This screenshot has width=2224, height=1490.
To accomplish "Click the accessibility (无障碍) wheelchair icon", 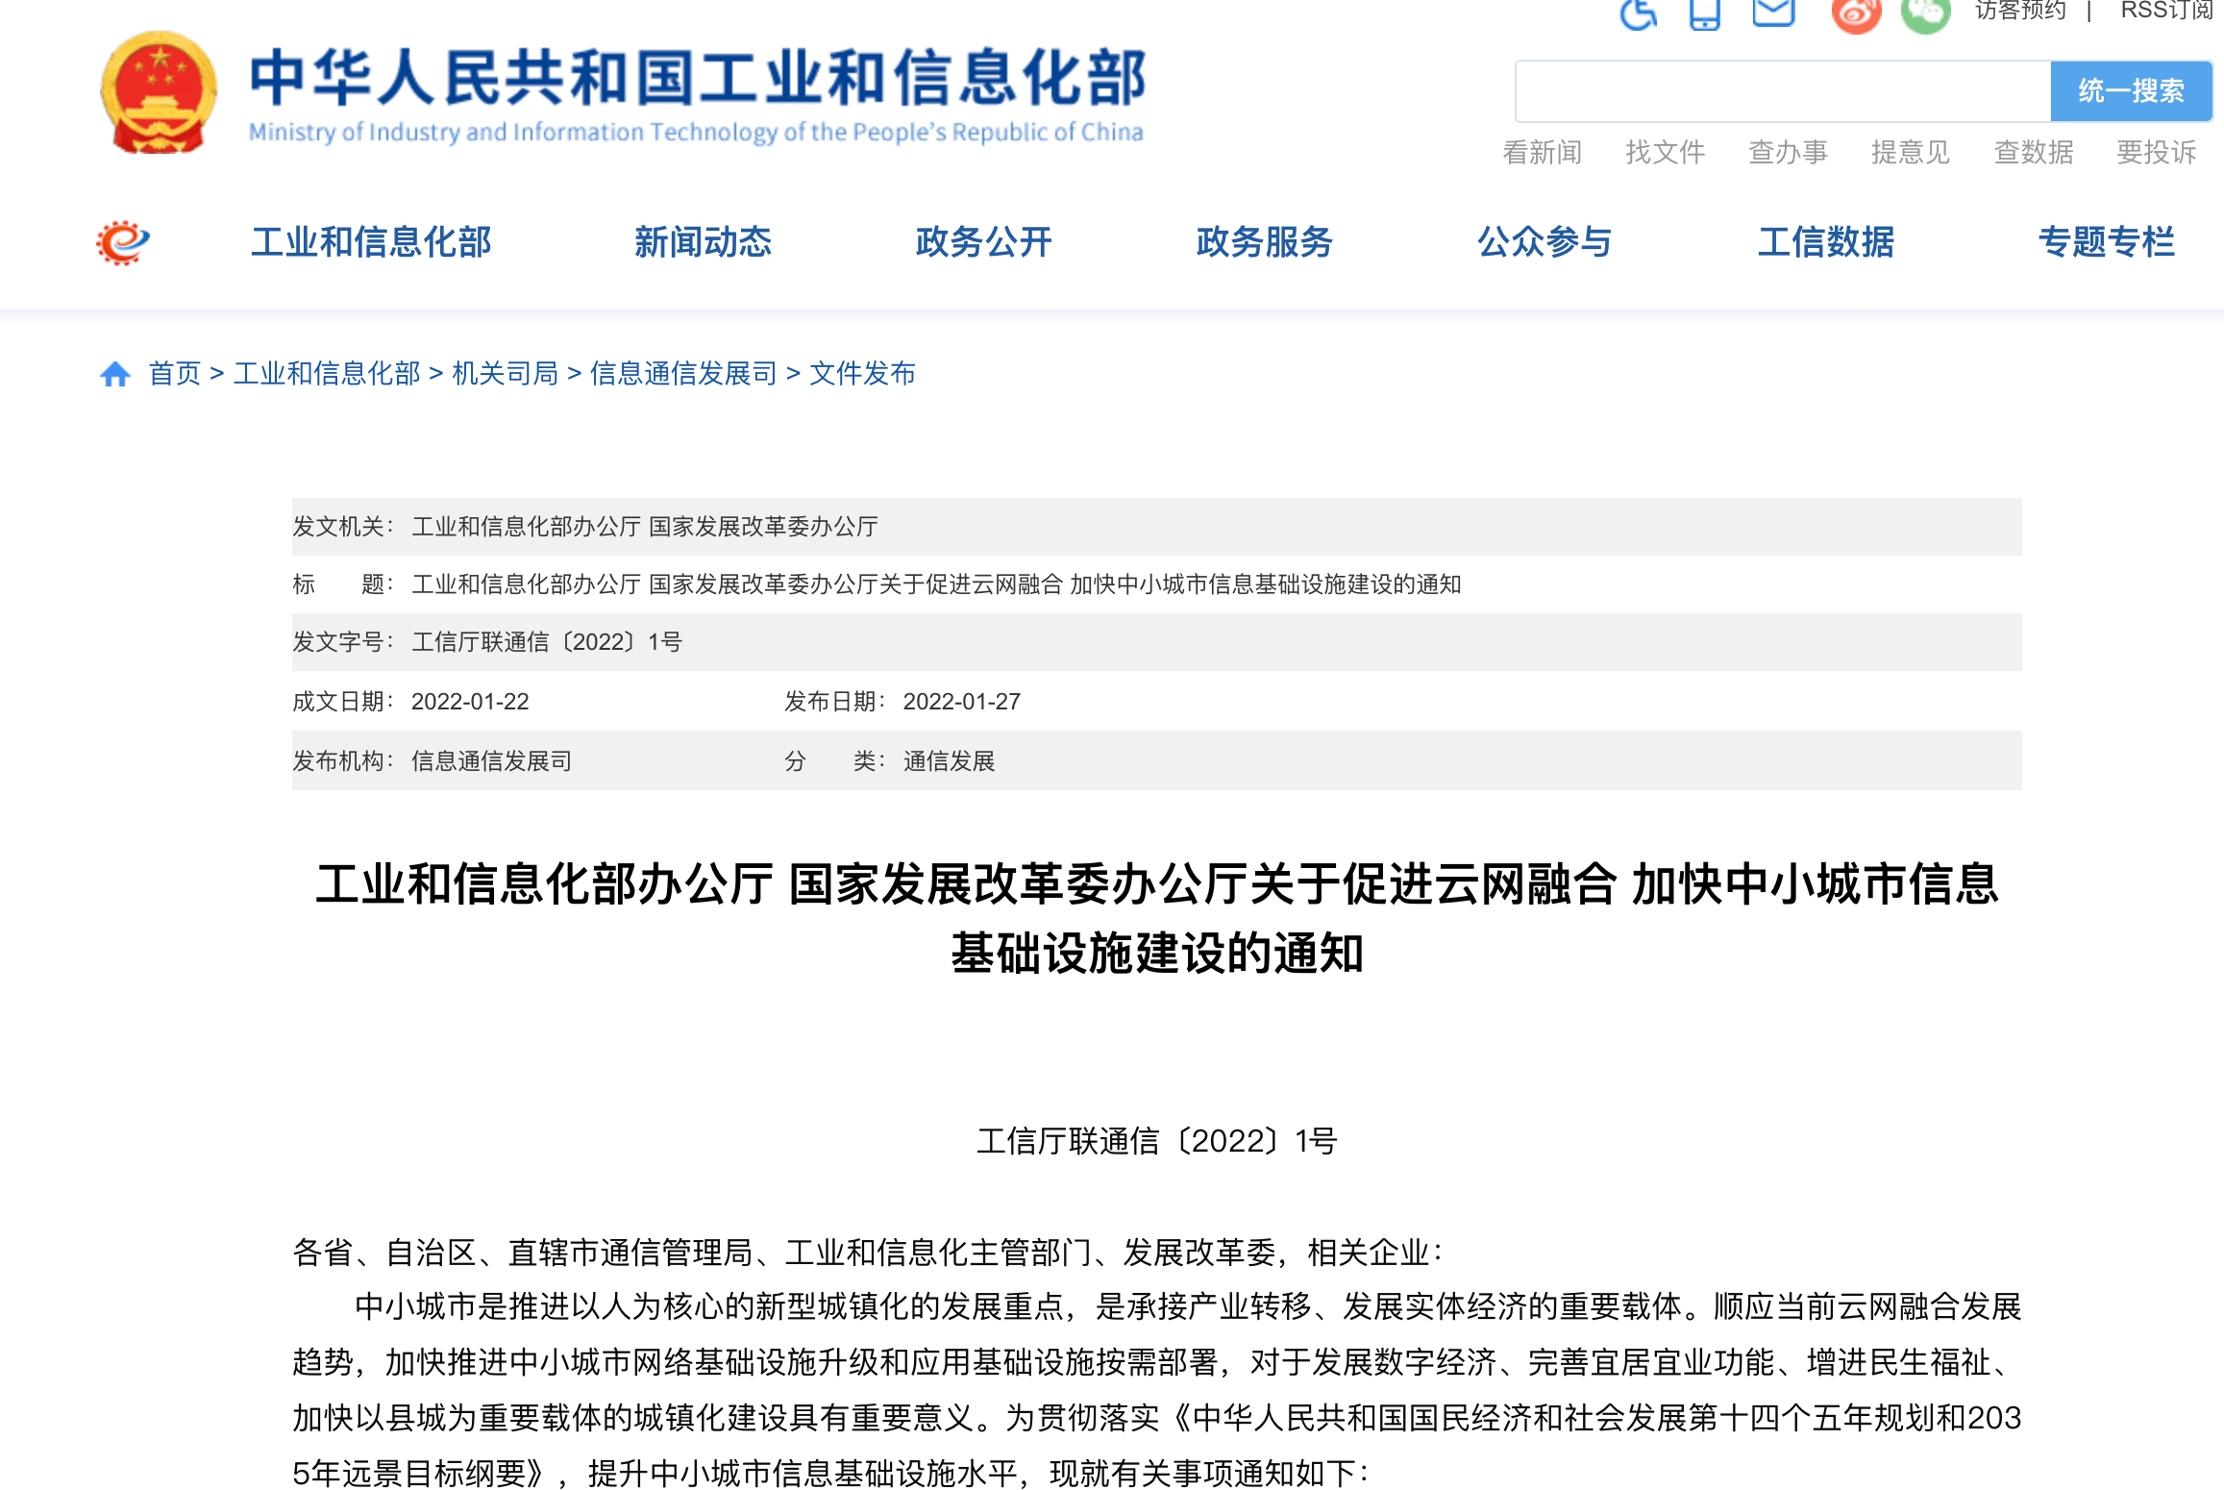I will pos(1638,13).
